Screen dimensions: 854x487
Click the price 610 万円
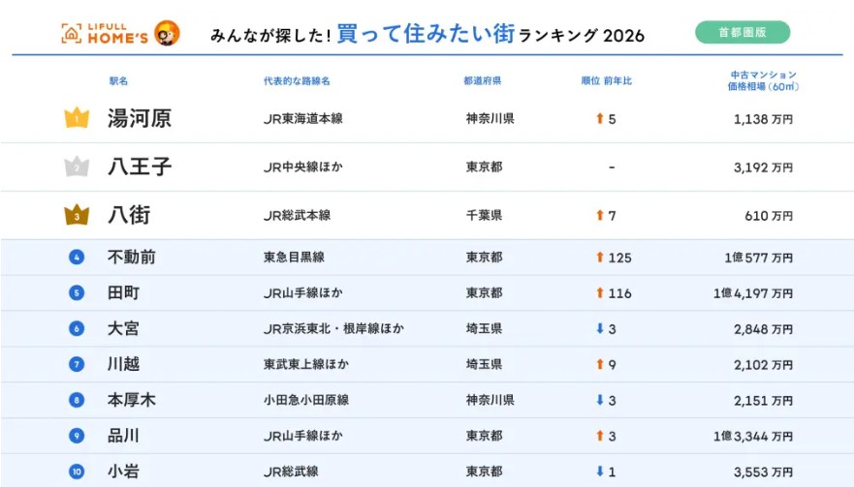point(769,216)
